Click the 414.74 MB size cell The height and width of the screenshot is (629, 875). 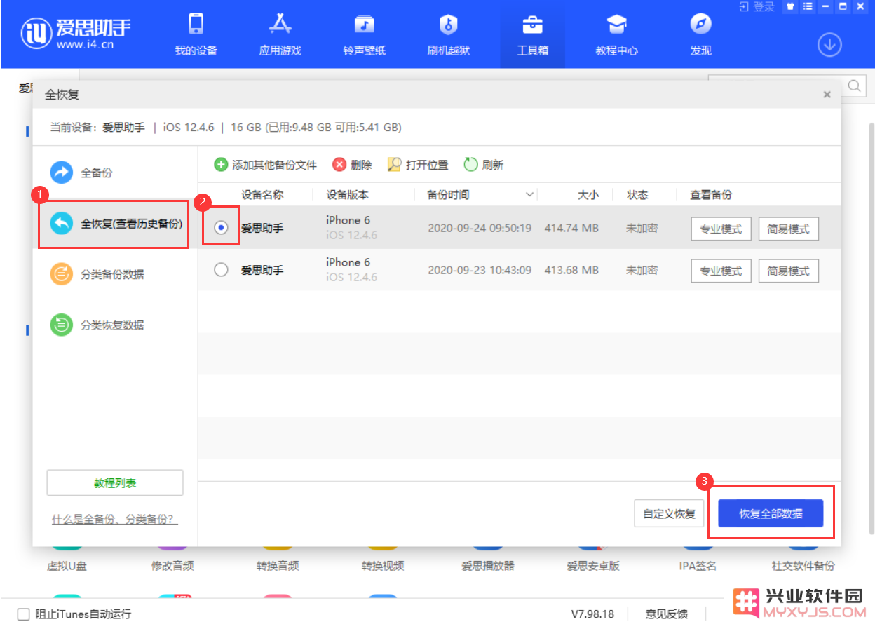571,229
